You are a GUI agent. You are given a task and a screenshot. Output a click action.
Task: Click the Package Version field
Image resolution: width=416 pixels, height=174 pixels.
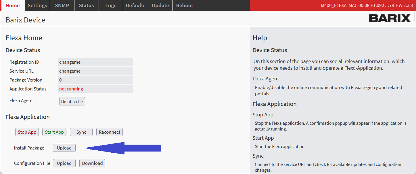(95, 80)
